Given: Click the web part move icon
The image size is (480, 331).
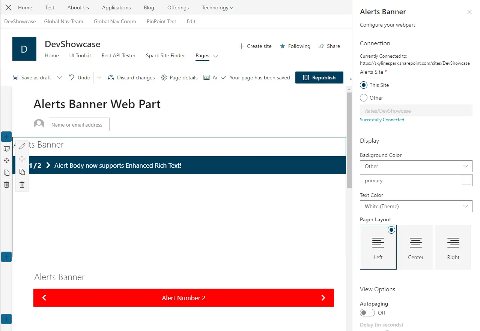Looking at the screenshot, I should [x=22, y=159].
